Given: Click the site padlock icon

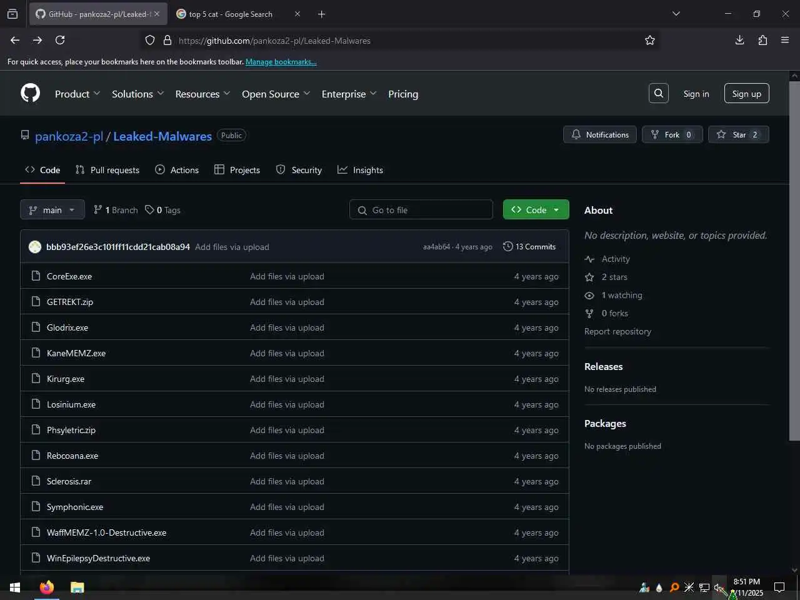Looking at the screenshot, I should click(x=167, y=40).
